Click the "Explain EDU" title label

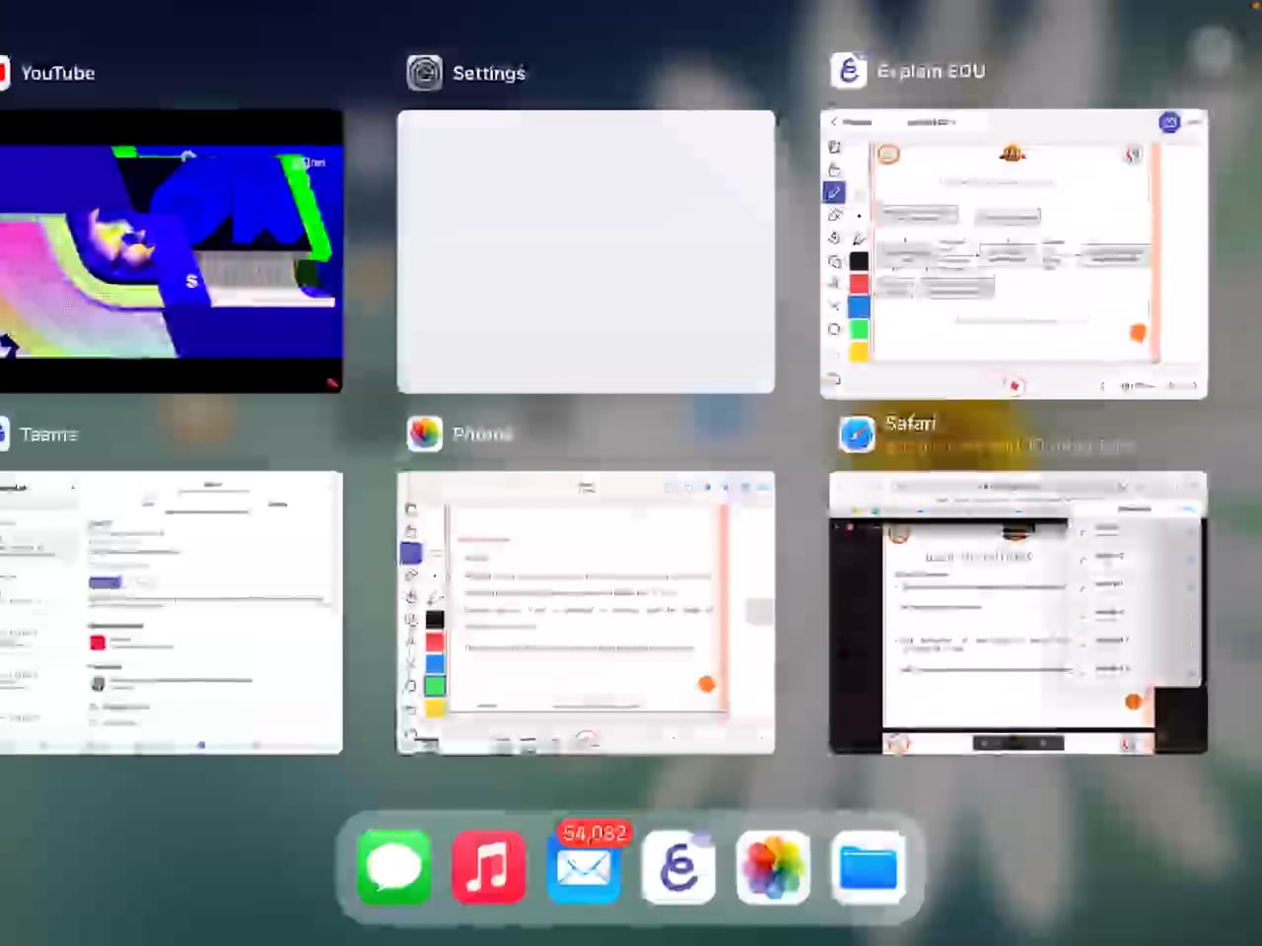931,71
